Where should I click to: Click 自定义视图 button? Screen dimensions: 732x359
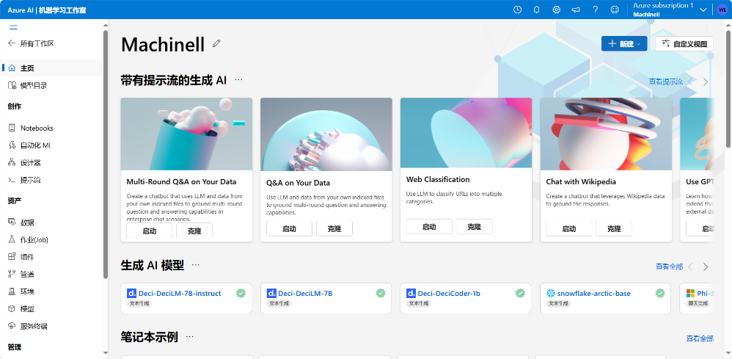(x=684, y=43)
